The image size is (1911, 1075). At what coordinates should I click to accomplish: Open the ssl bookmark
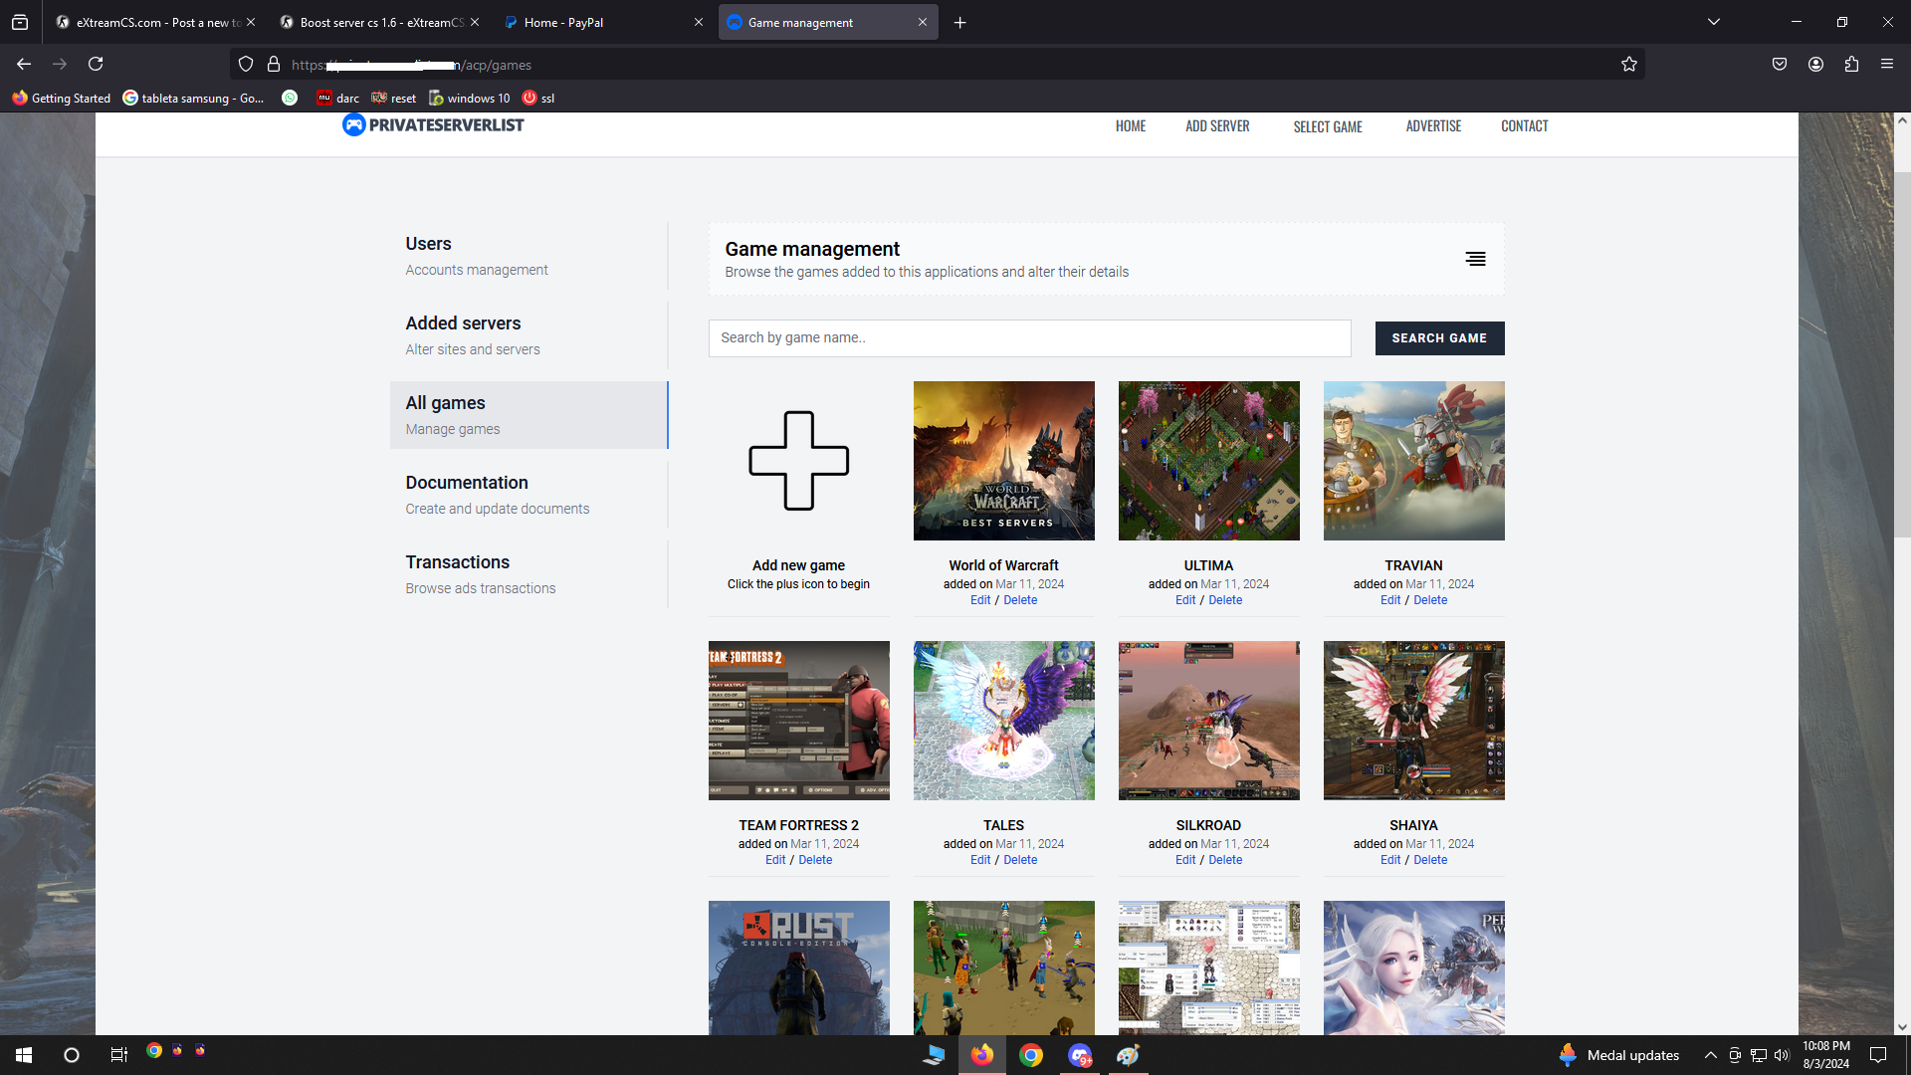538,98
